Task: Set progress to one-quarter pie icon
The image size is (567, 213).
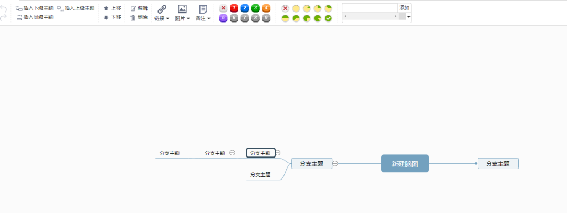Action: tap(318, 8)
